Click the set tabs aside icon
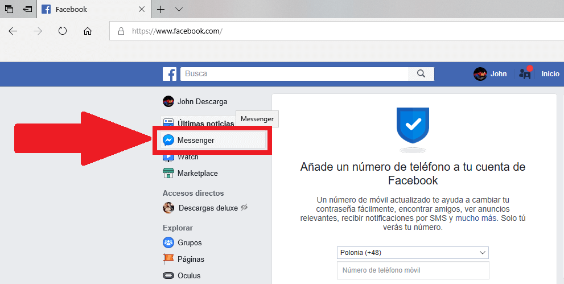564x284 pixels. [27, 9]
